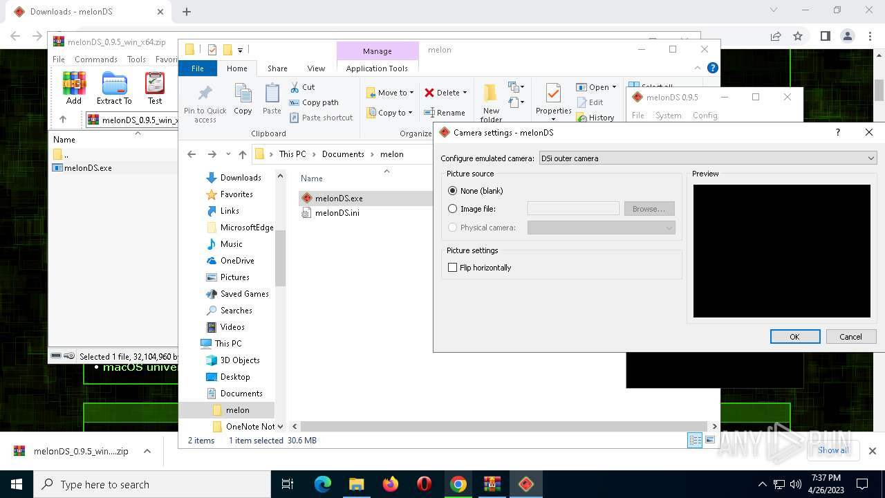Viewport: 885px width, 498px height.
Task: Click the large icons view button
Action: [710, 441]
